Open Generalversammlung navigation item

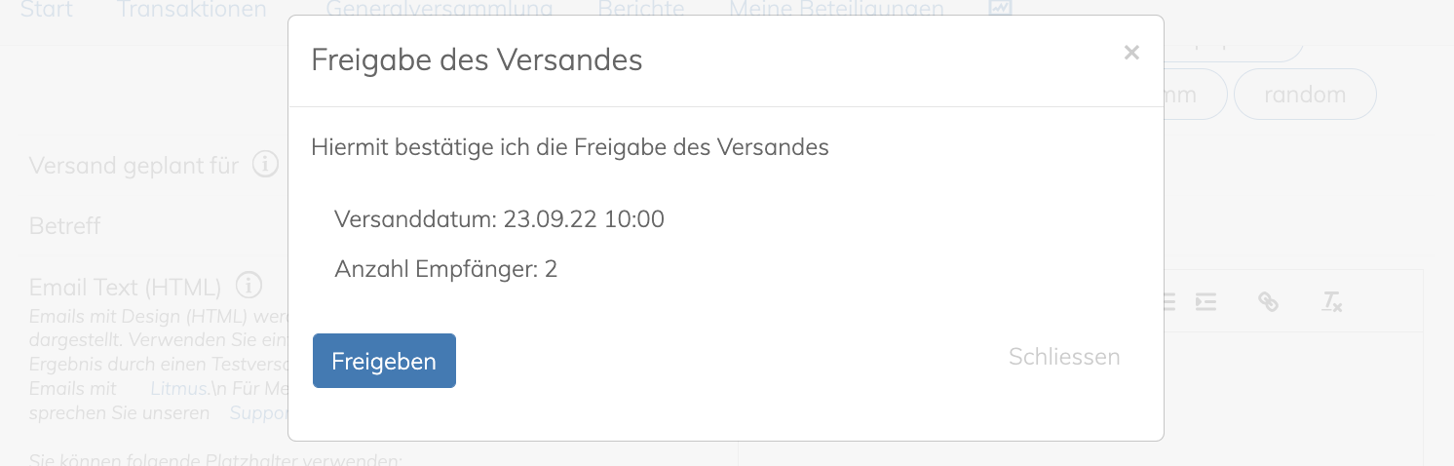[x=440, y=10]
